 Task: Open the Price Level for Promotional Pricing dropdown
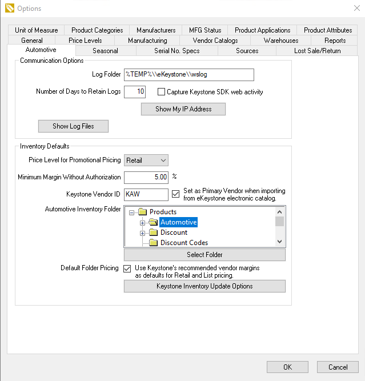point(146,161)
